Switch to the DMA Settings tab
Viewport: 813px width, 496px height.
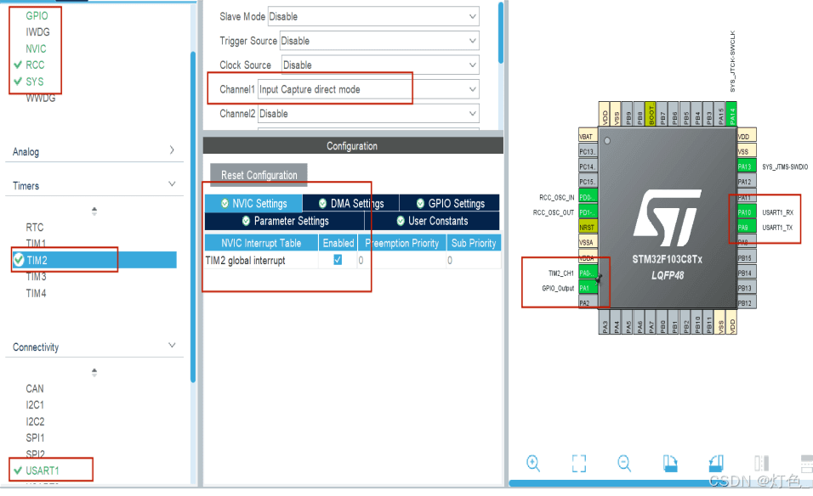tap(351, 204)
